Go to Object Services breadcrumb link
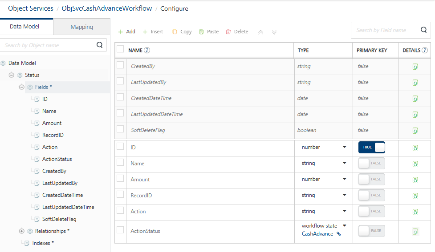Screen dimensions: 435x252 click(31, 8)
